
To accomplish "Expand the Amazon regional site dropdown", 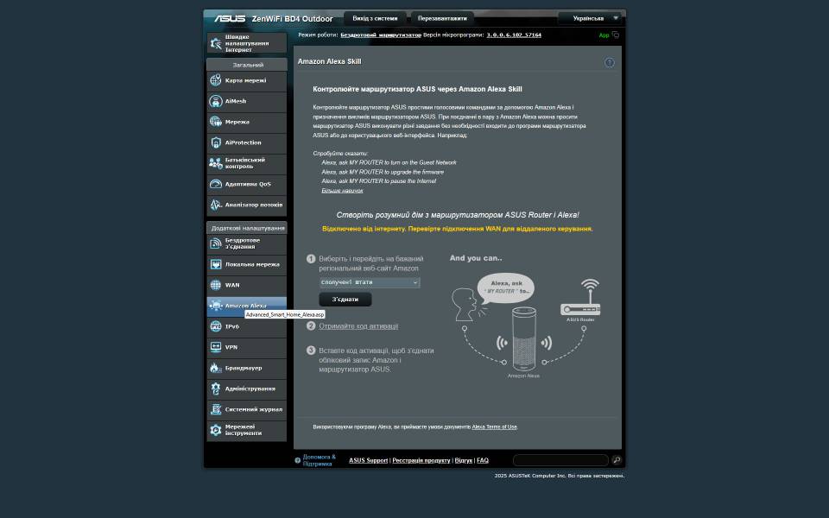I will coord(369,282).
